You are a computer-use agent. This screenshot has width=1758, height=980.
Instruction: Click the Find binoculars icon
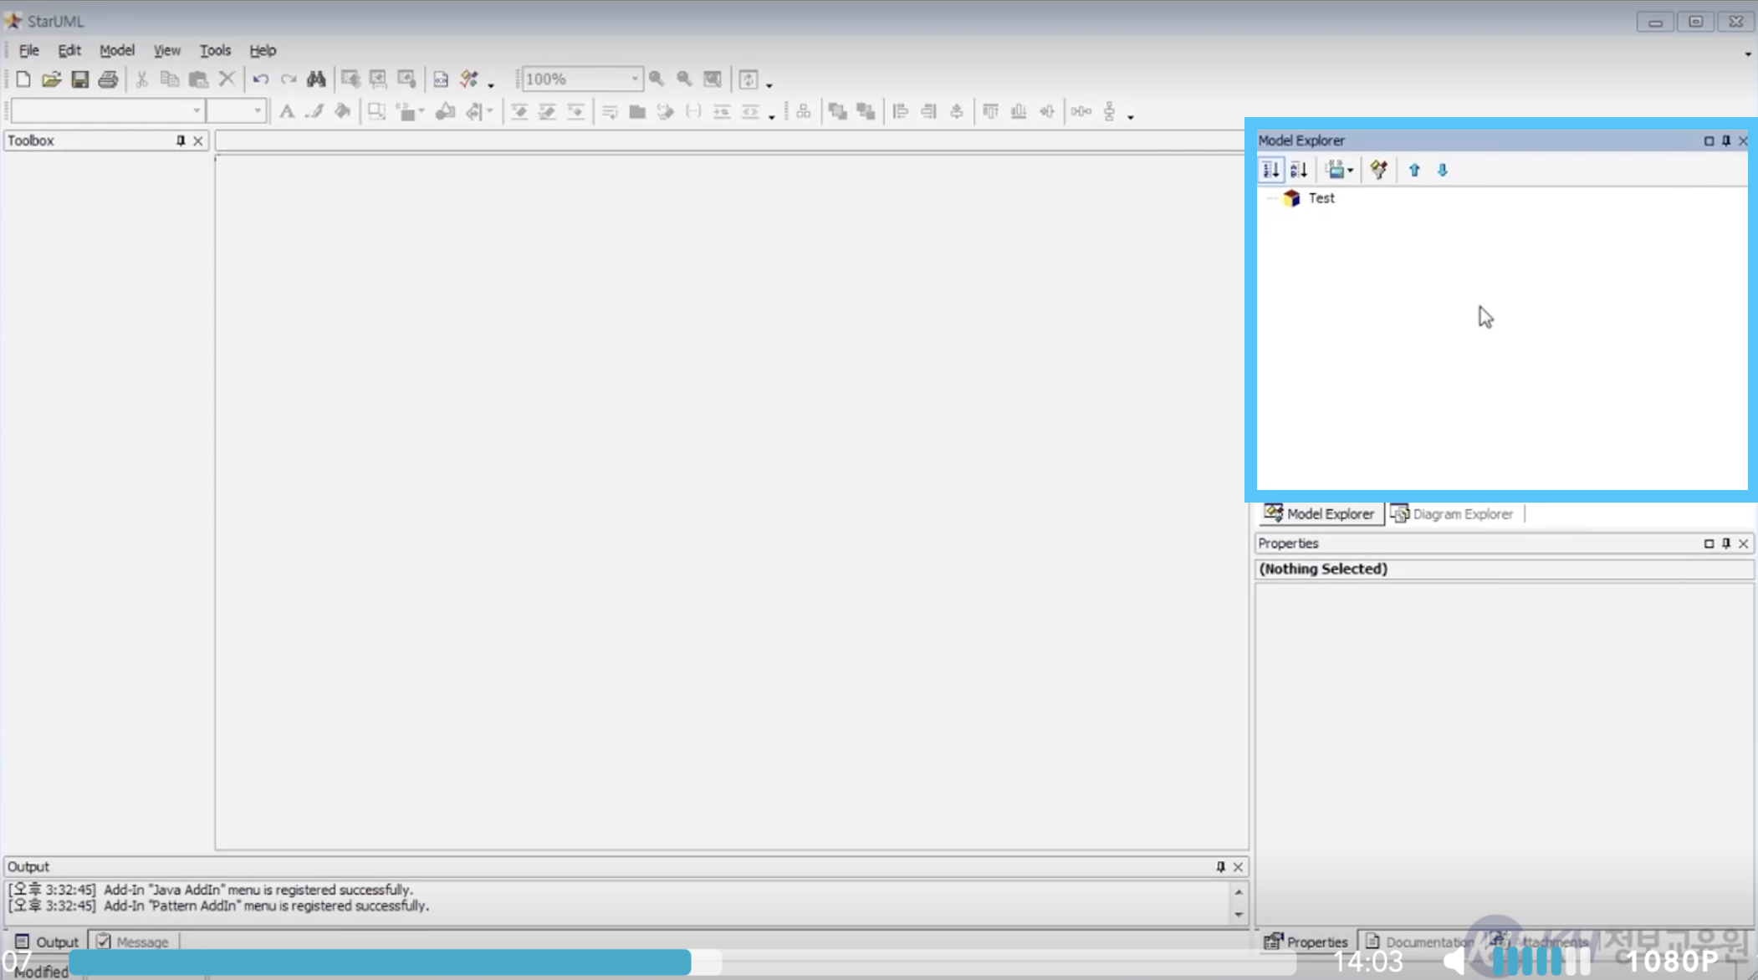click(315, 79)
